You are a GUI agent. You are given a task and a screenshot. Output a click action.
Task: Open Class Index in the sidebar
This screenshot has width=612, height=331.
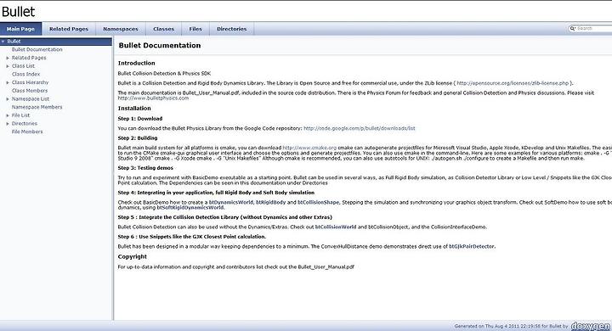click(25, 74)
